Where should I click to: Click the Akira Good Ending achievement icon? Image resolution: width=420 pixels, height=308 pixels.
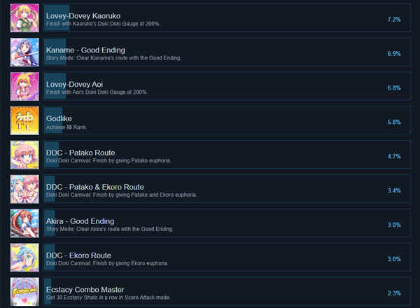pyautogui.click(x=24, y=223)
